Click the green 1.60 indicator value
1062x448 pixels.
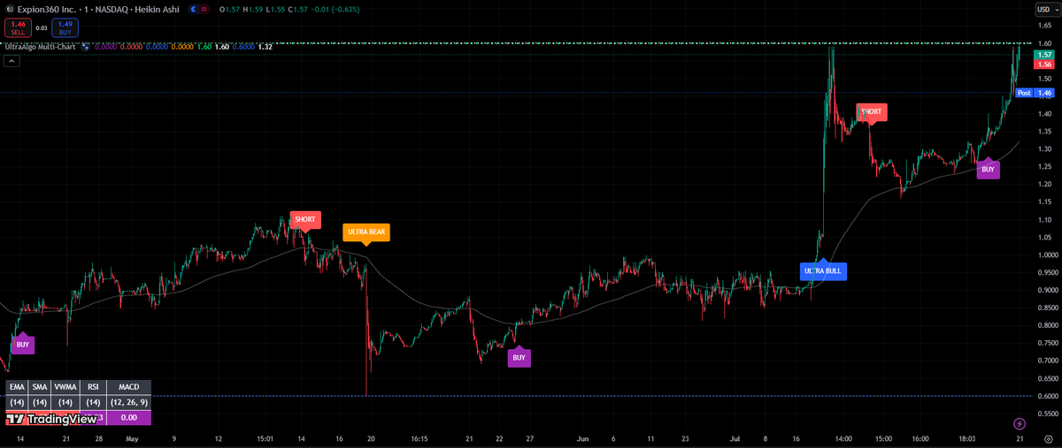click(x=204, y=47)
